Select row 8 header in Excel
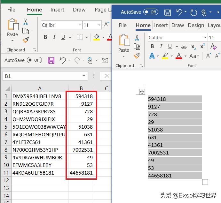 [6, 150]
